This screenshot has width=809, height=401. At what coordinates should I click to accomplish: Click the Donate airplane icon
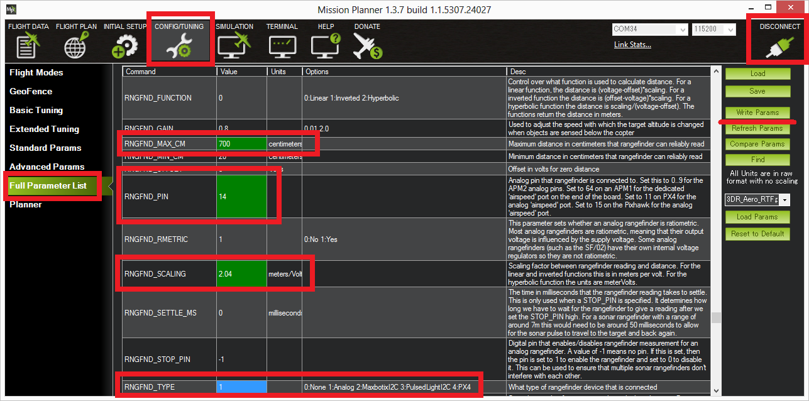(367, 47)
